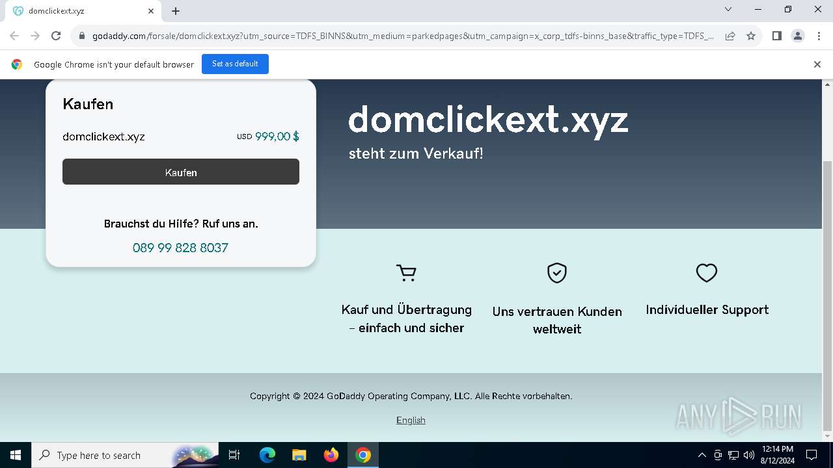Bookmark this page with star icon
This screenshot has height=468, width=833.
point(751,36)
